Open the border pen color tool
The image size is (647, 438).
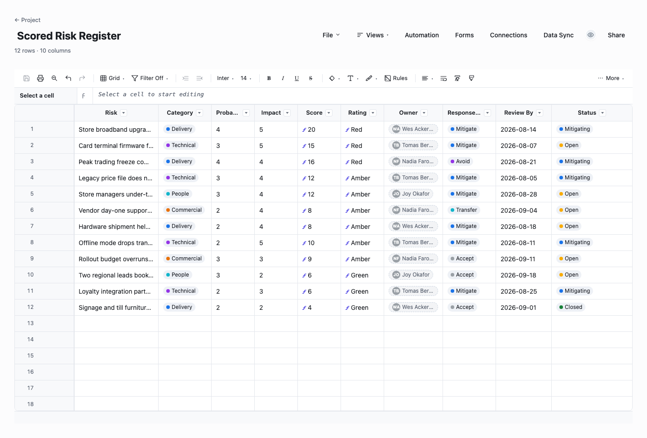point(372,78)
